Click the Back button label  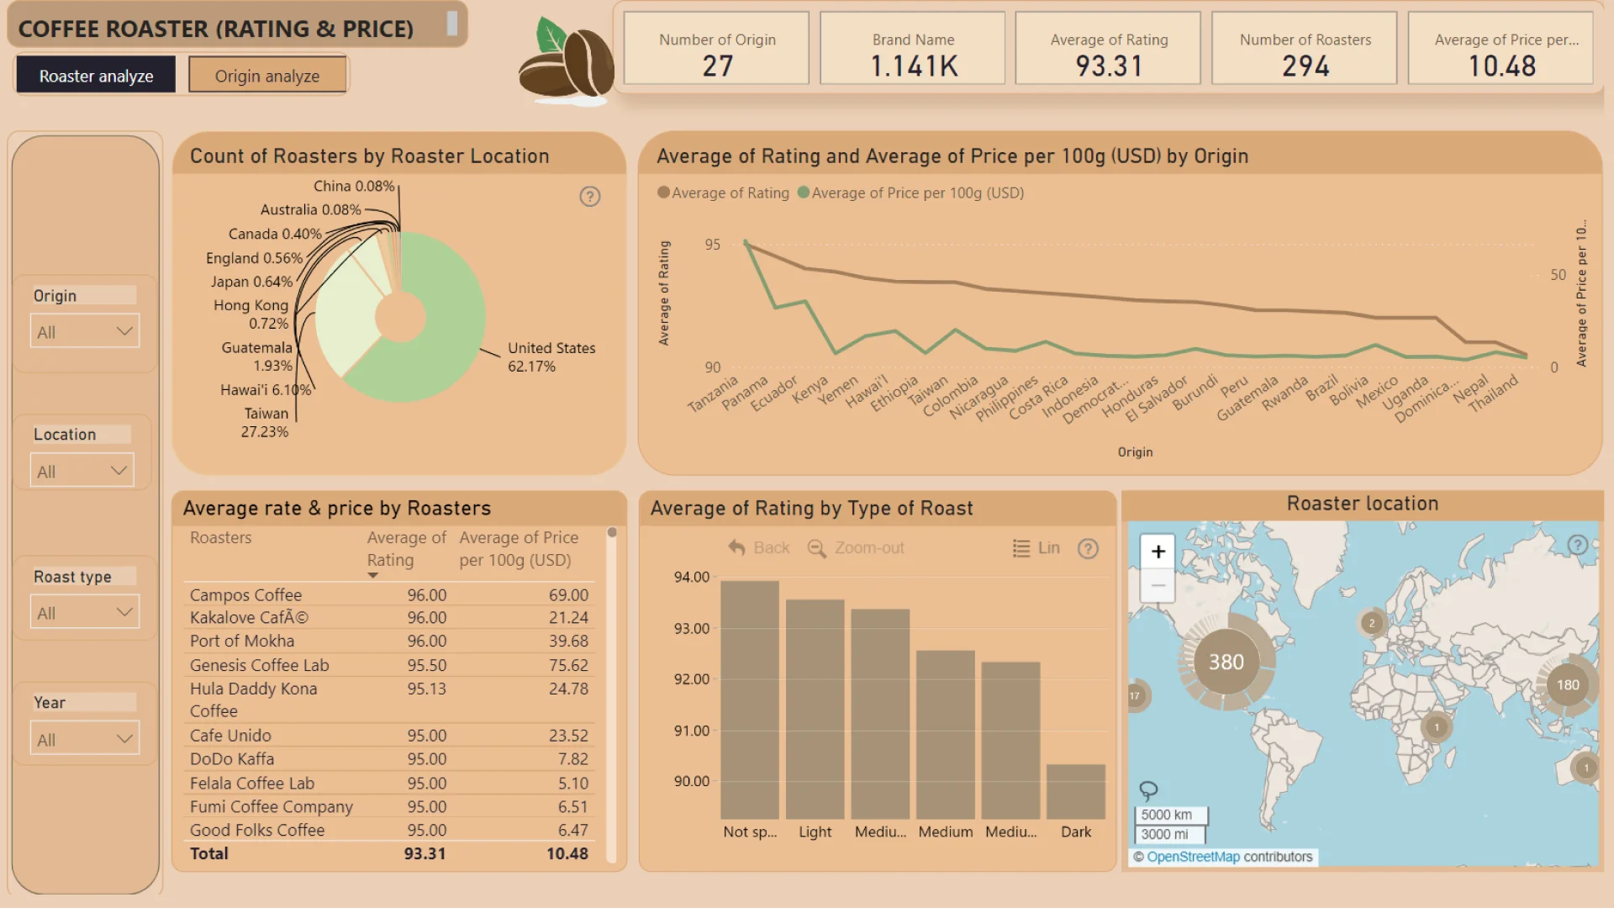tap(772, 548)
